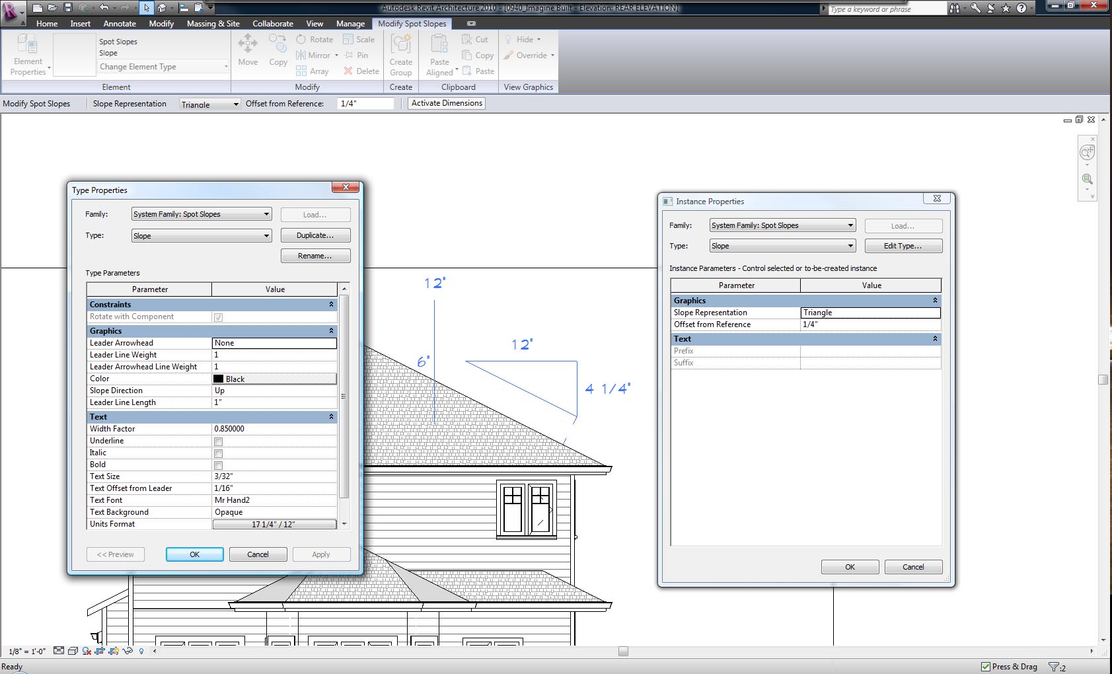Image resolution: width=1112 pixels, height=674 pixels.
Task: Open the Annotate ribbon tab
Action: (120, 24)
